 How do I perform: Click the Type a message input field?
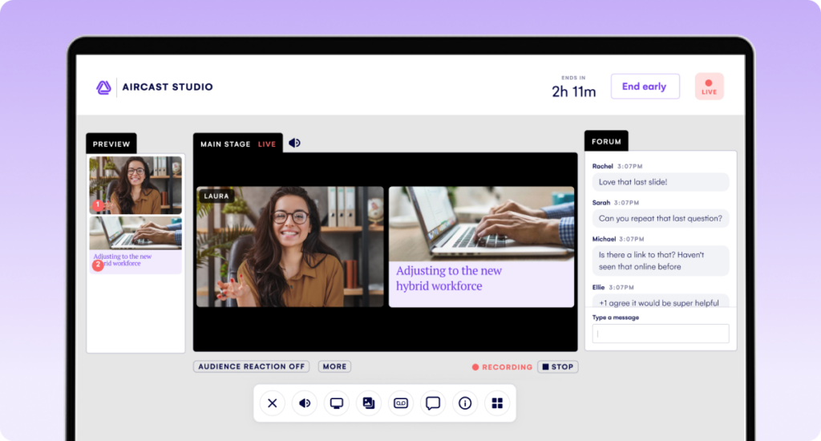pyautogui.click(x=661, y=334)
